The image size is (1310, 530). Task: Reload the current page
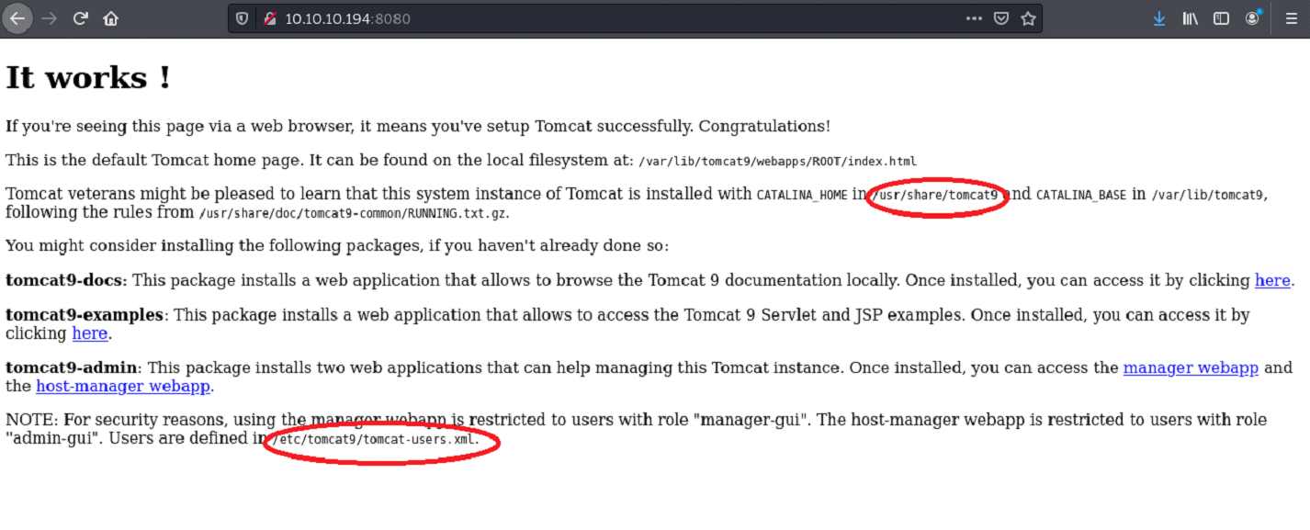coord(81,18)
